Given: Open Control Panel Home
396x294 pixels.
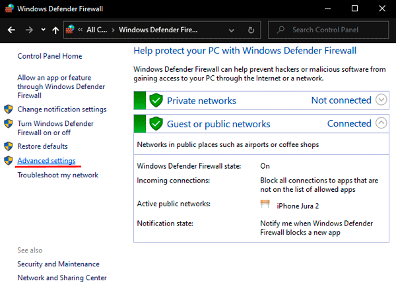Looking at the screenshot, I should [x=49, y=57].
